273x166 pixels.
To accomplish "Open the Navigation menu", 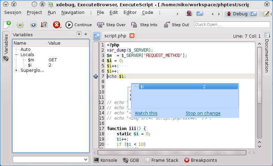I will tap(73, 13).
